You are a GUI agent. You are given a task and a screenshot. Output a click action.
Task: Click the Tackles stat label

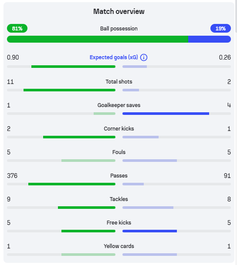point(119,199)
